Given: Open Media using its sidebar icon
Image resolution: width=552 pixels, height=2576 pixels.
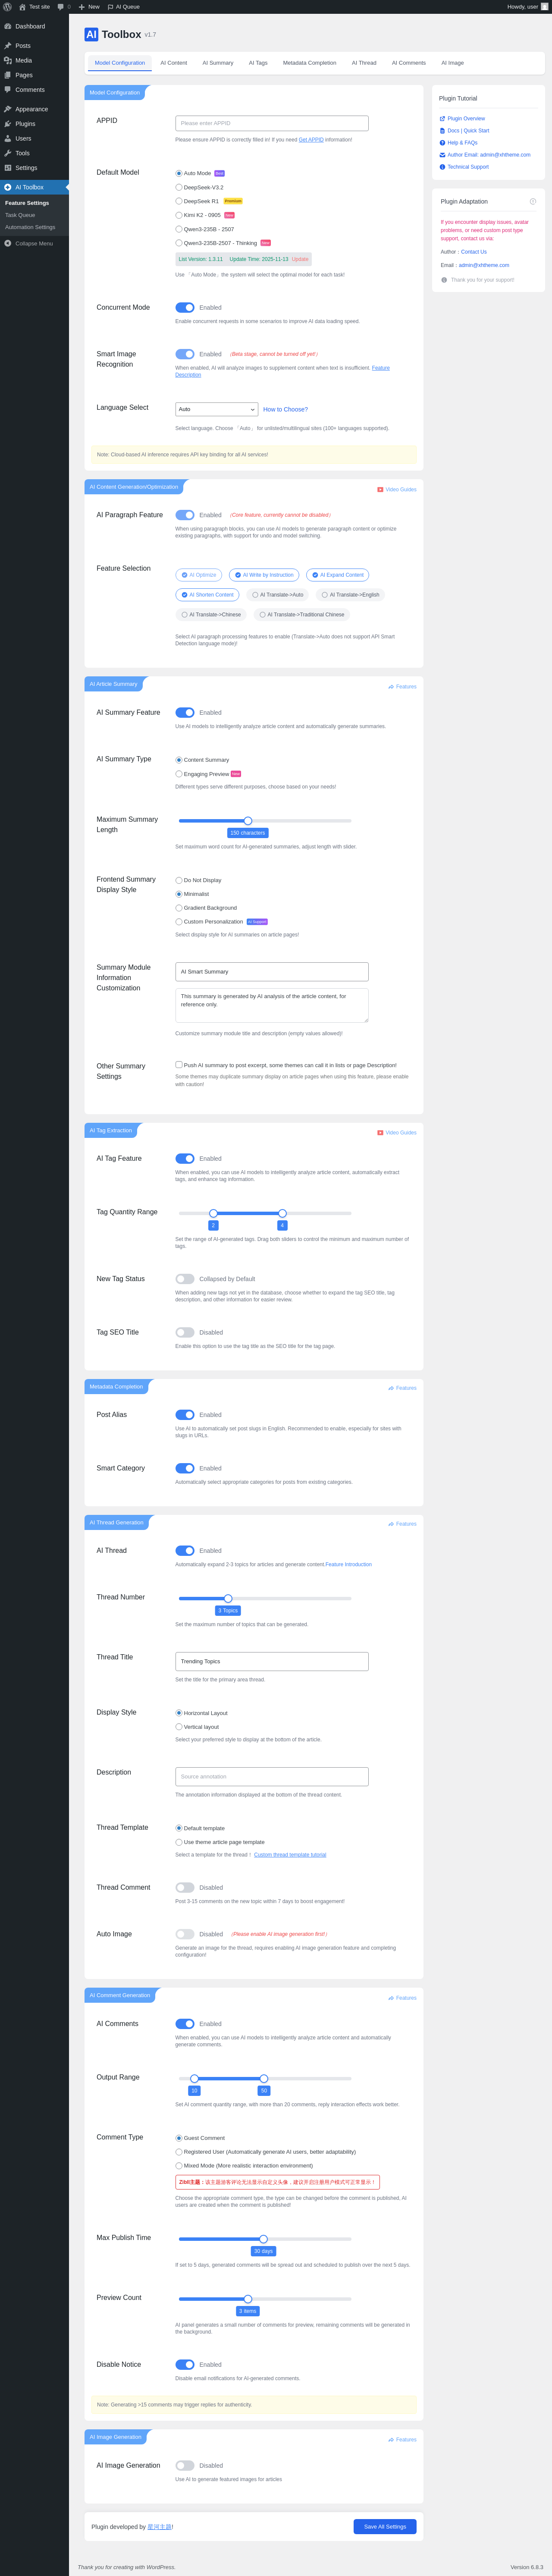Looking at the screenshot, I should (x=8, y=60).
